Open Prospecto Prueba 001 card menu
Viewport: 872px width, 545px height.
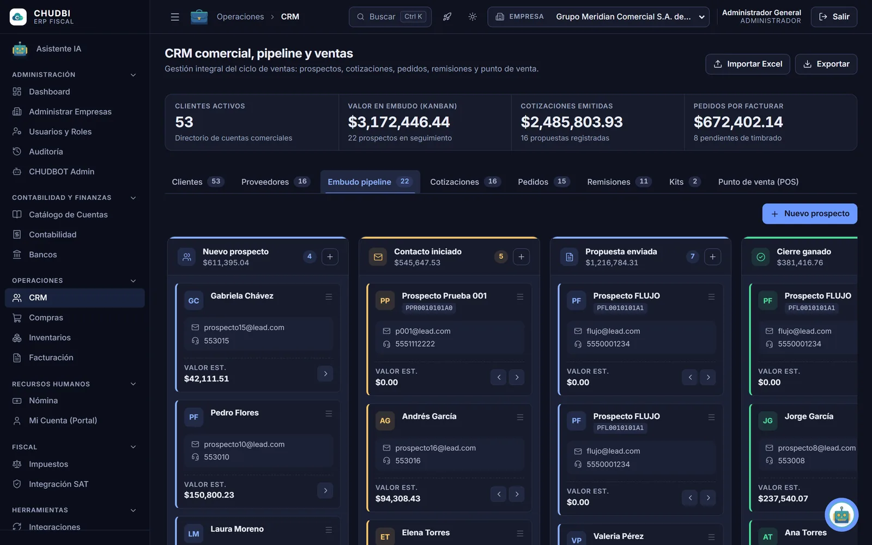(520, 296)
